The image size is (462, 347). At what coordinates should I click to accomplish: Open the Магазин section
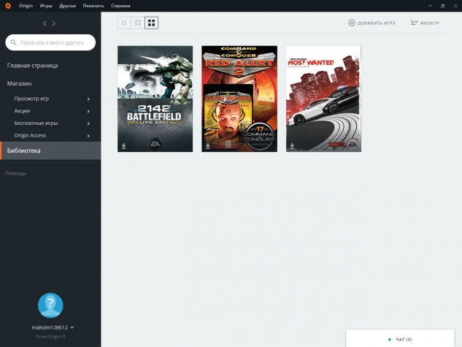(19, 83)
